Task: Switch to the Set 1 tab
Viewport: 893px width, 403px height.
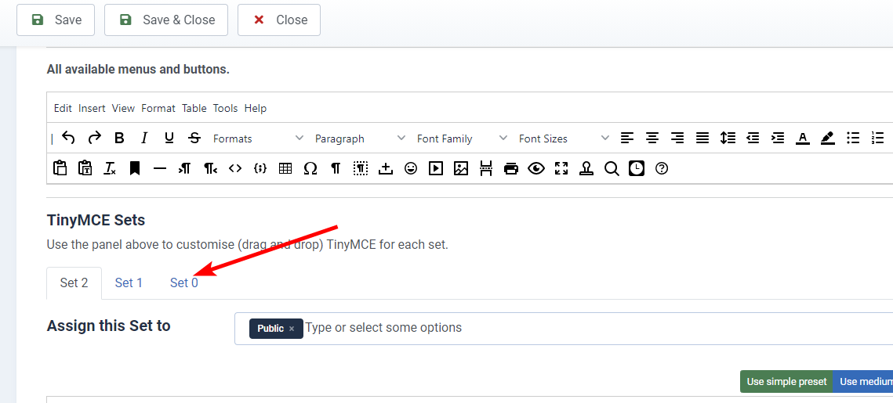Action: pos(129,282)
